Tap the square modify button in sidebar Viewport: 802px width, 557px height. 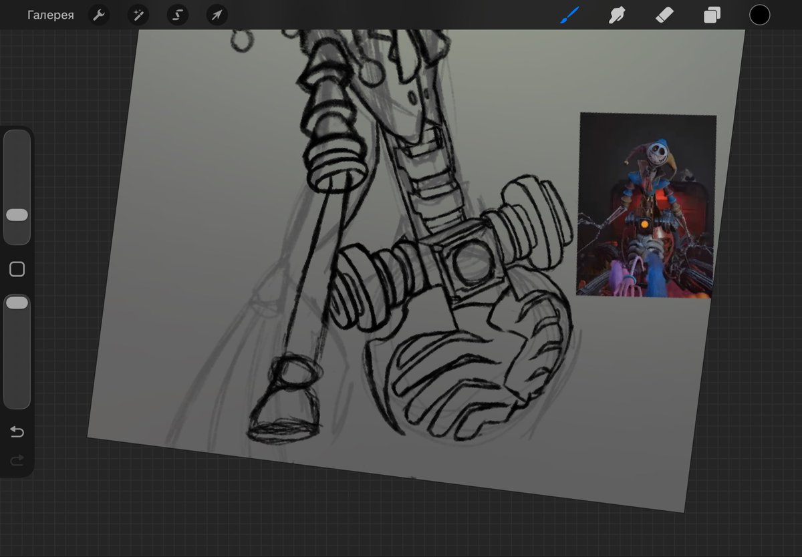pyautogui.click(x=17, y=269)
